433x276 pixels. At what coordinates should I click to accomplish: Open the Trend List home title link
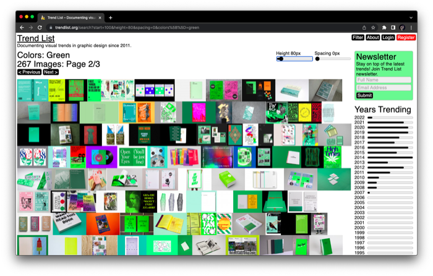[x=36, y=38]
